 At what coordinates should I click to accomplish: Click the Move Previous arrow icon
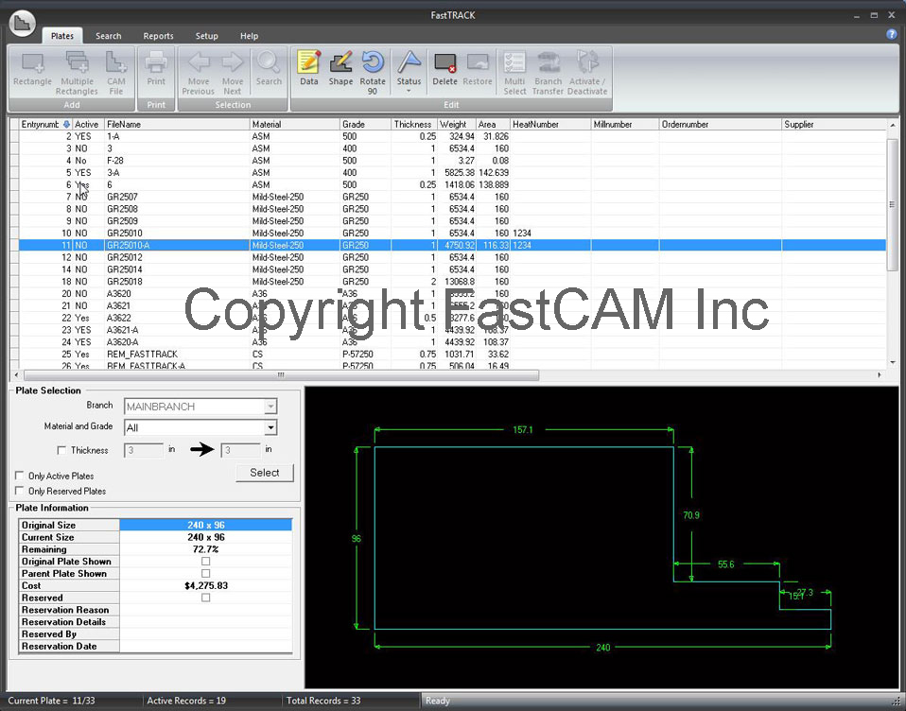pyautogui.click(x=199, y=62)
